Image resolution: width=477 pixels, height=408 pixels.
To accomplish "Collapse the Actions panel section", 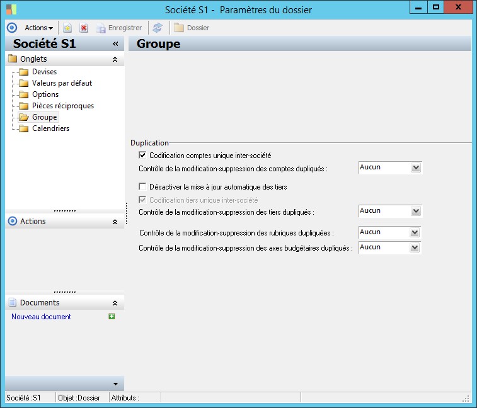I will [115, 222].
